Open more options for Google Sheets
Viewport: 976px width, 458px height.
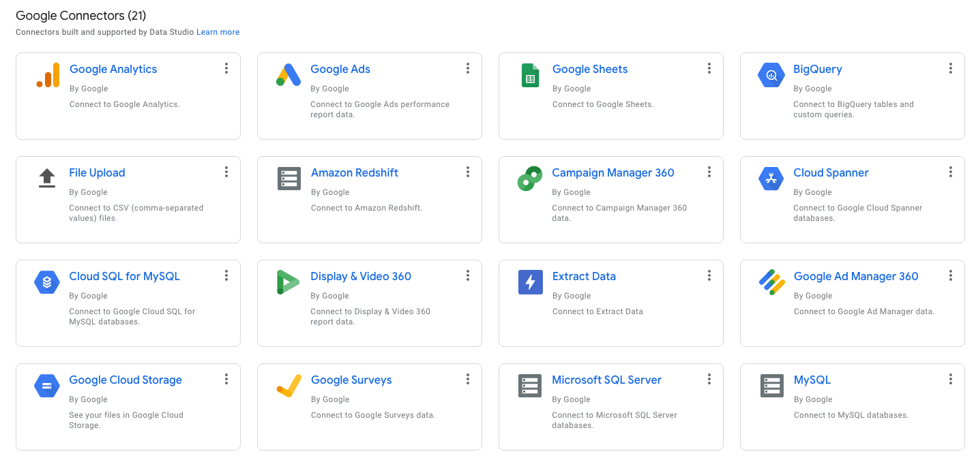pos(709,68)
